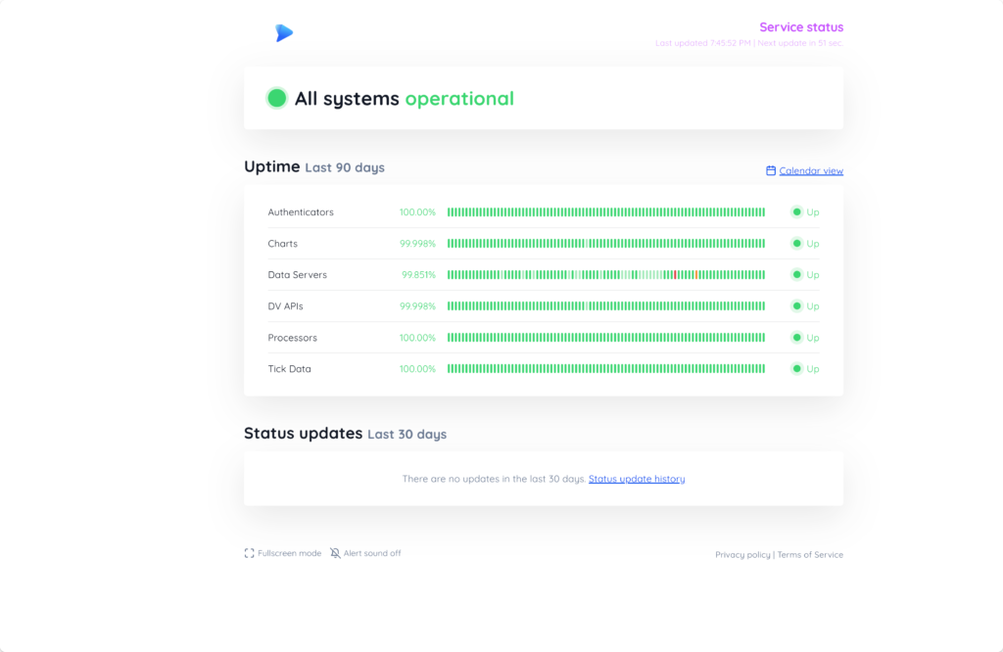Click the Uptime Last 90 days heading
This screenshot has width=1003, height=652.
pyautogui.click(x=314, y=166)
